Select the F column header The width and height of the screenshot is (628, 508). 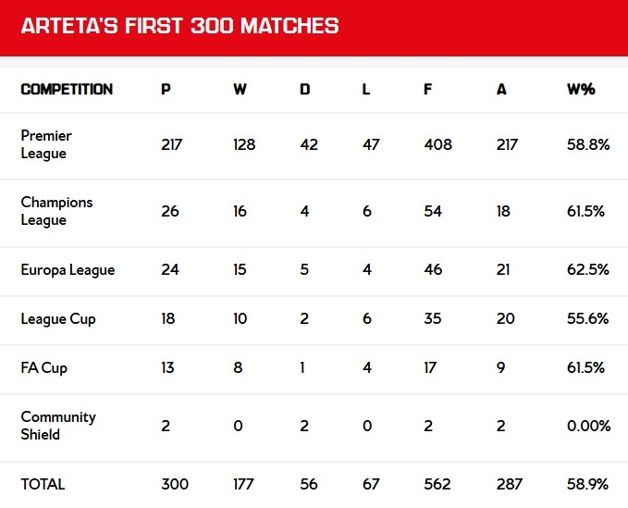428,90
